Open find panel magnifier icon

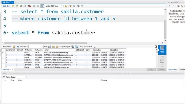coord(74,6)
